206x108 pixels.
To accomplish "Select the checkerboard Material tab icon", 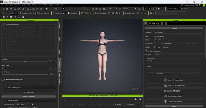I will tap(162, 24).
